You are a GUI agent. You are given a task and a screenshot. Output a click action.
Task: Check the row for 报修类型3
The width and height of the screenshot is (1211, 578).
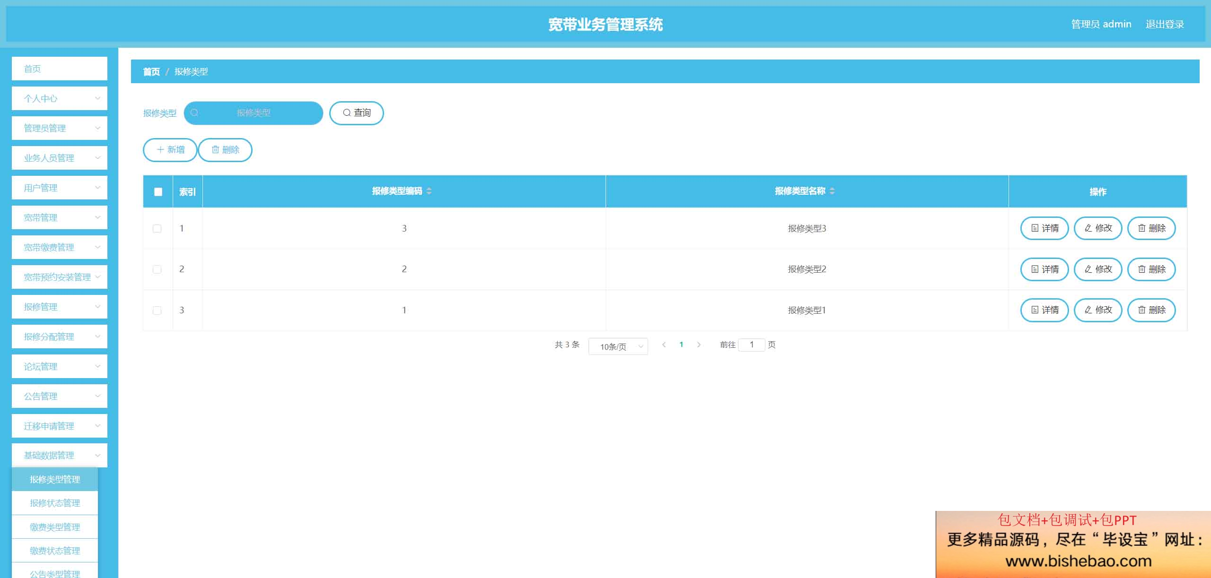(157, 228)
